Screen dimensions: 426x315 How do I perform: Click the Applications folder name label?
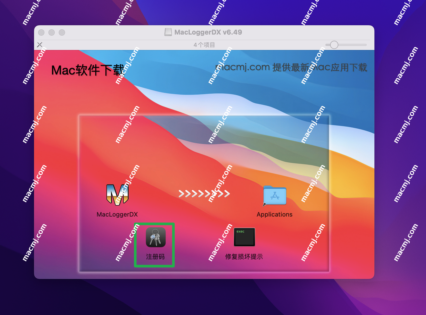pyautogui.click(x=274, y=214)
